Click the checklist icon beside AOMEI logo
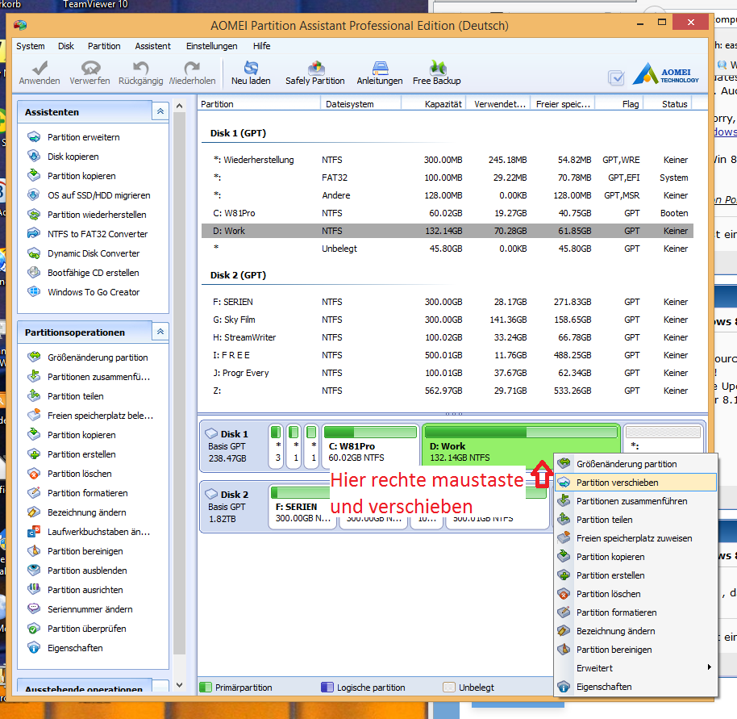Screen dimensions: 737x719 616,77
